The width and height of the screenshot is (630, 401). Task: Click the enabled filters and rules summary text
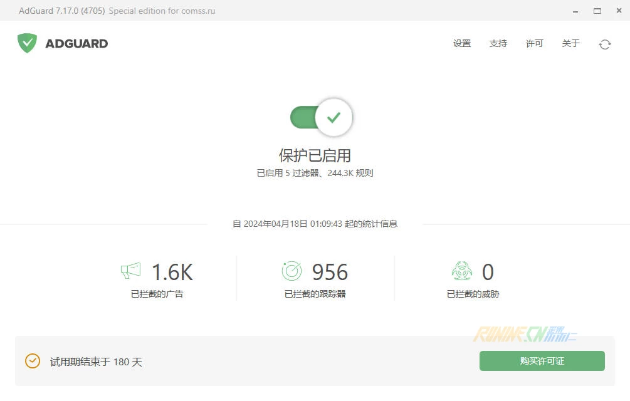[315, 173]
